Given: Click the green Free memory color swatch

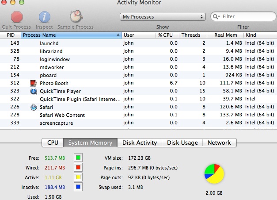Looking at the screenshot, I should click(x=78, y=158).
